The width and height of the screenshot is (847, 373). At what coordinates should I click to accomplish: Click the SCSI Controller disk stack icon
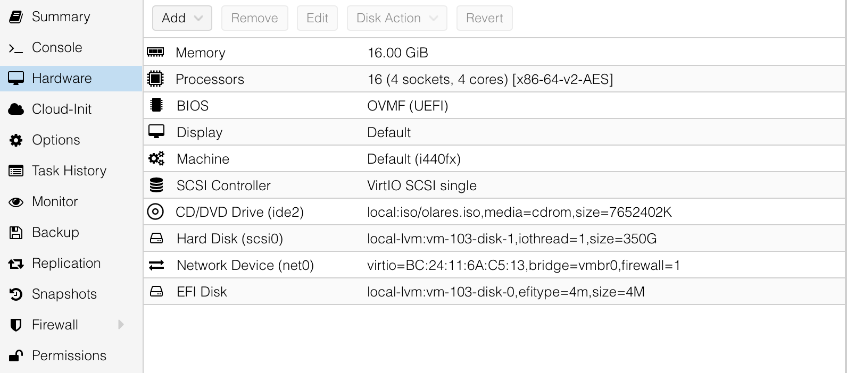pyautogui.click(x=156, y=185)
